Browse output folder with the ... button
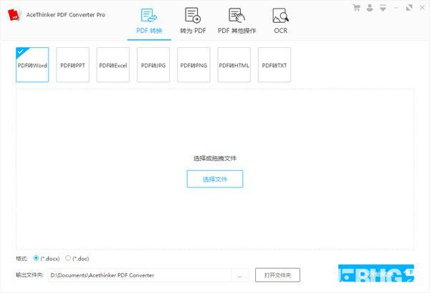The image size is (430, 293). pyautogui.click(x=239, y=275)
